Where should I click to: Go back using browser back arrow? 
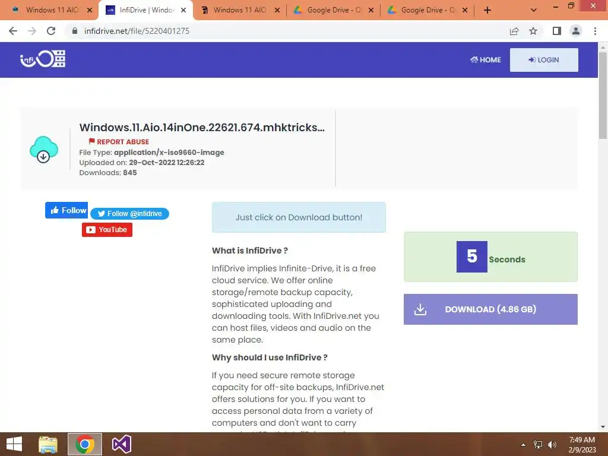click(x=13, y=31)
